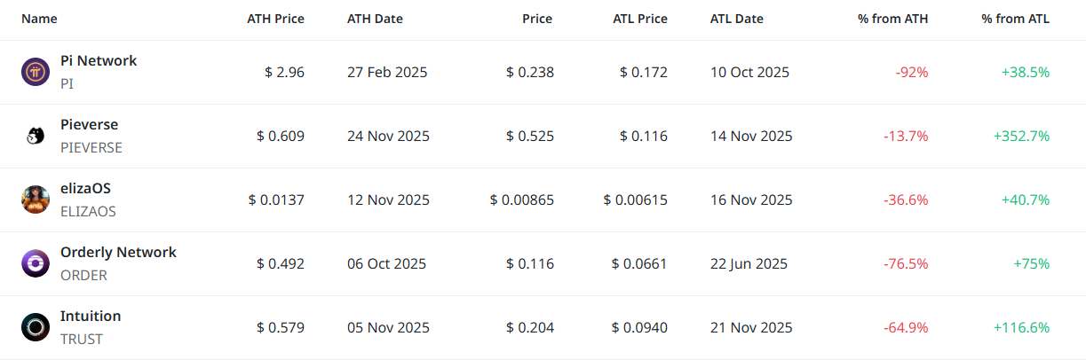Click the Intuition black circle logo icon
This screenshot has width=1086, height=360.
tap(36, 327)
